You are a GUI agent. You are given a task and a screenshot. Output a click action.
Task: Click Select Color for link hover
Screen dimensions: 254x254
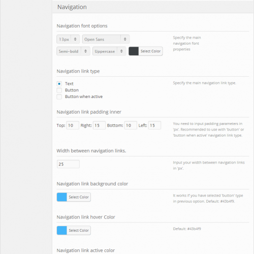tap(79, 230)
